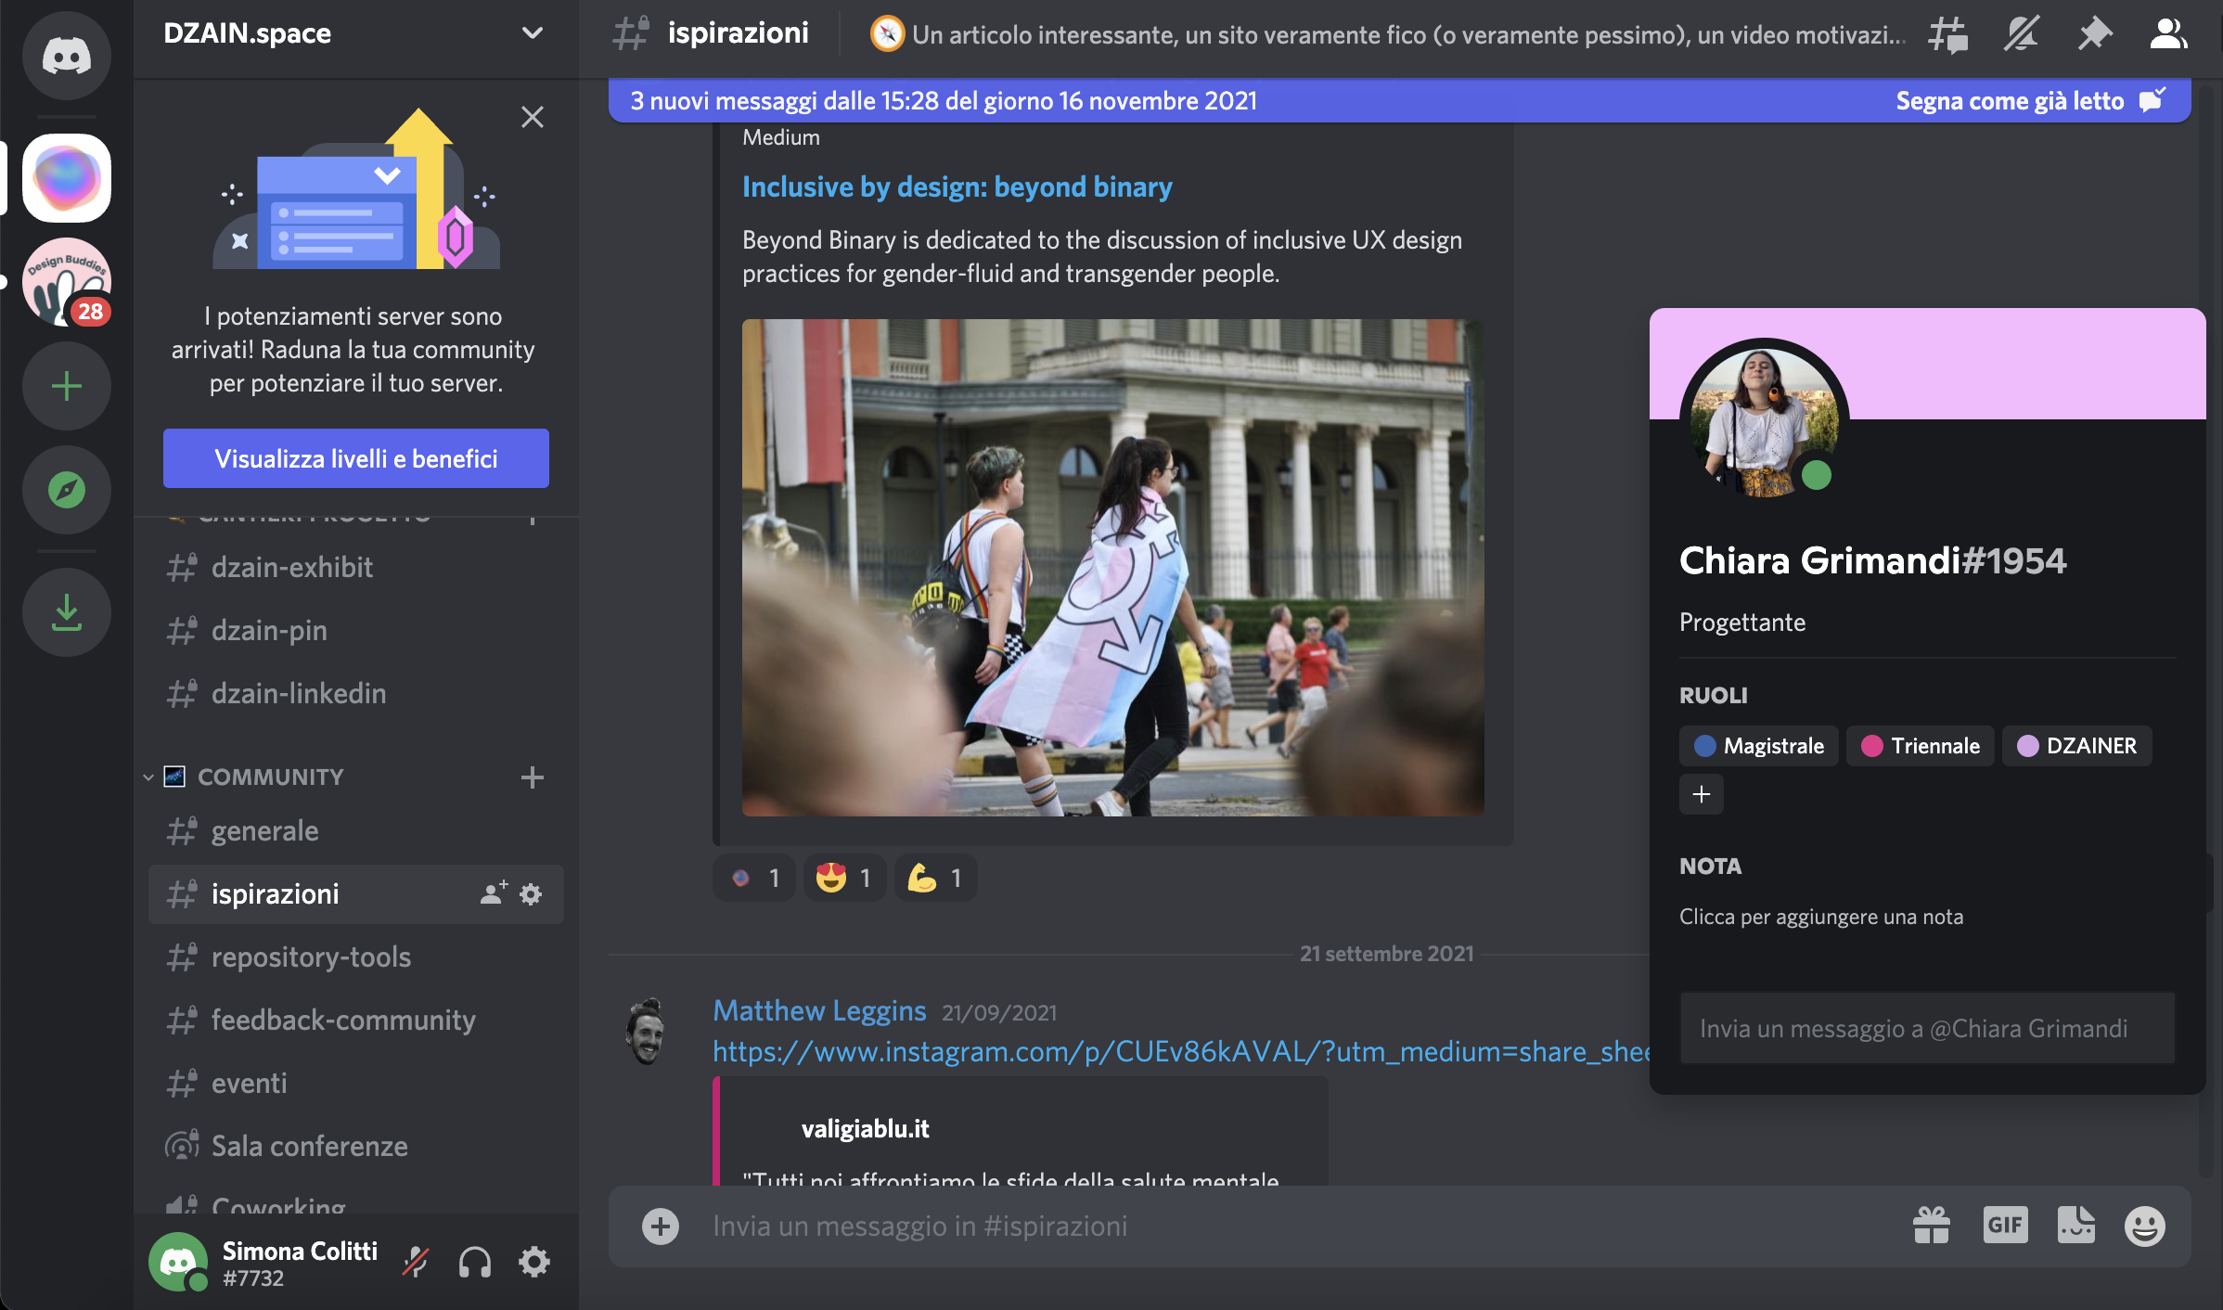Click the Discord home icon

pos(67,56)
